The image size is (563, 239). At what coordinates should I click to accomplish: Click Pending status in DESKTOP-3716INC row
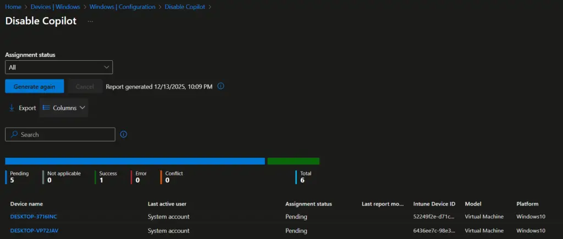pyautogui.click(x=296, y=217)
